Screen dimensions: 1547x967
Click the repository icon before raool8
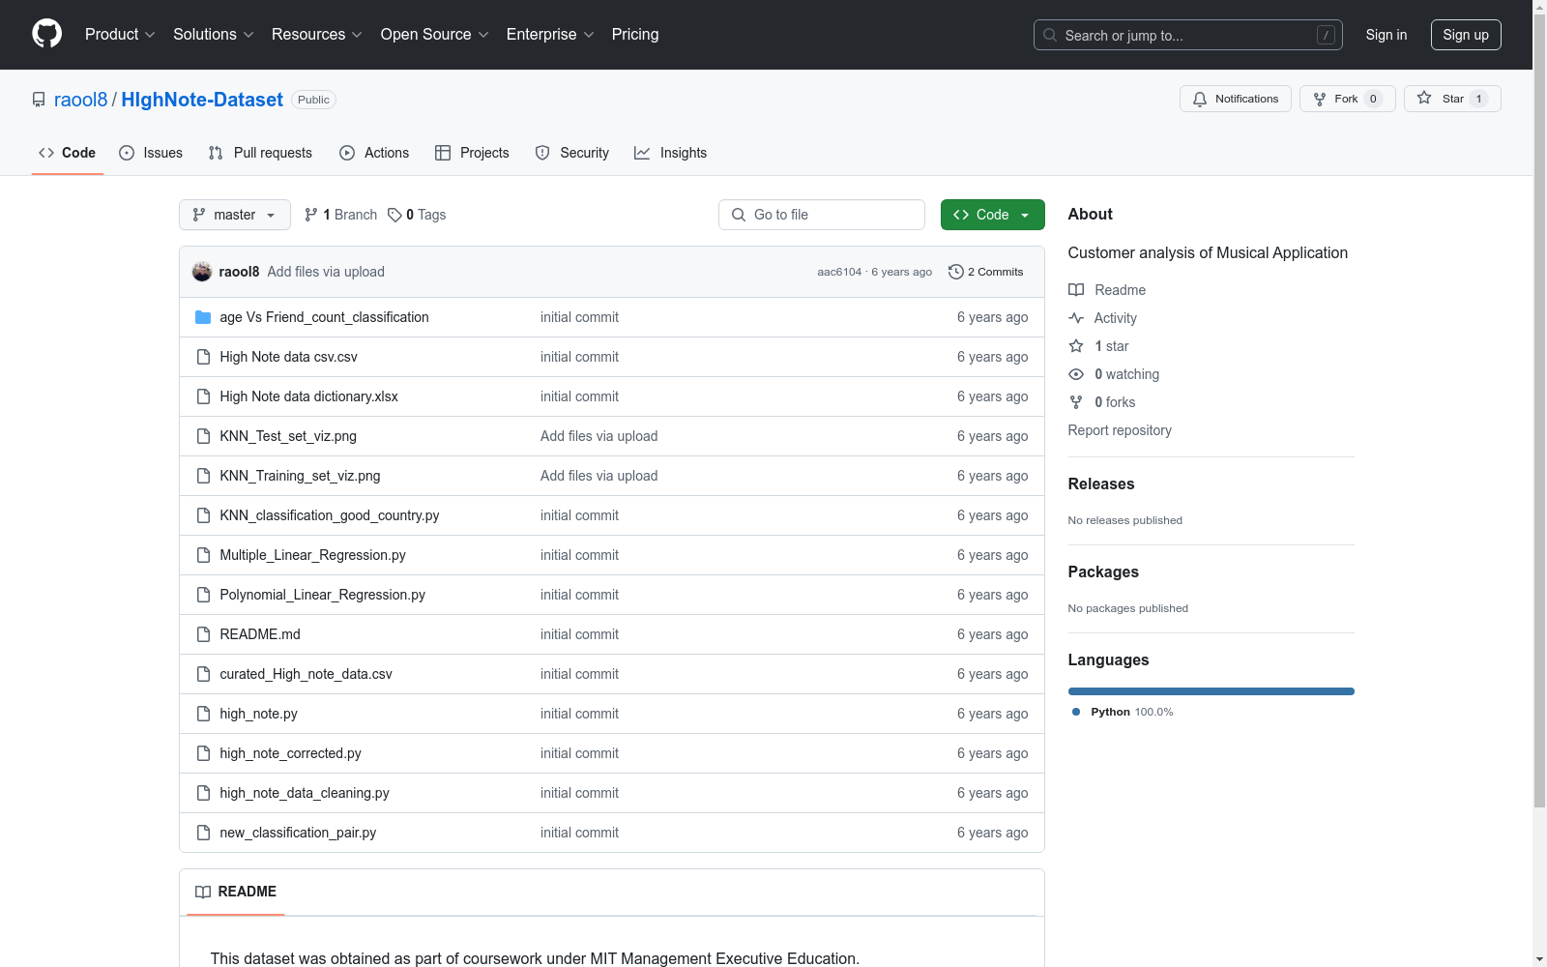[39, 100]
